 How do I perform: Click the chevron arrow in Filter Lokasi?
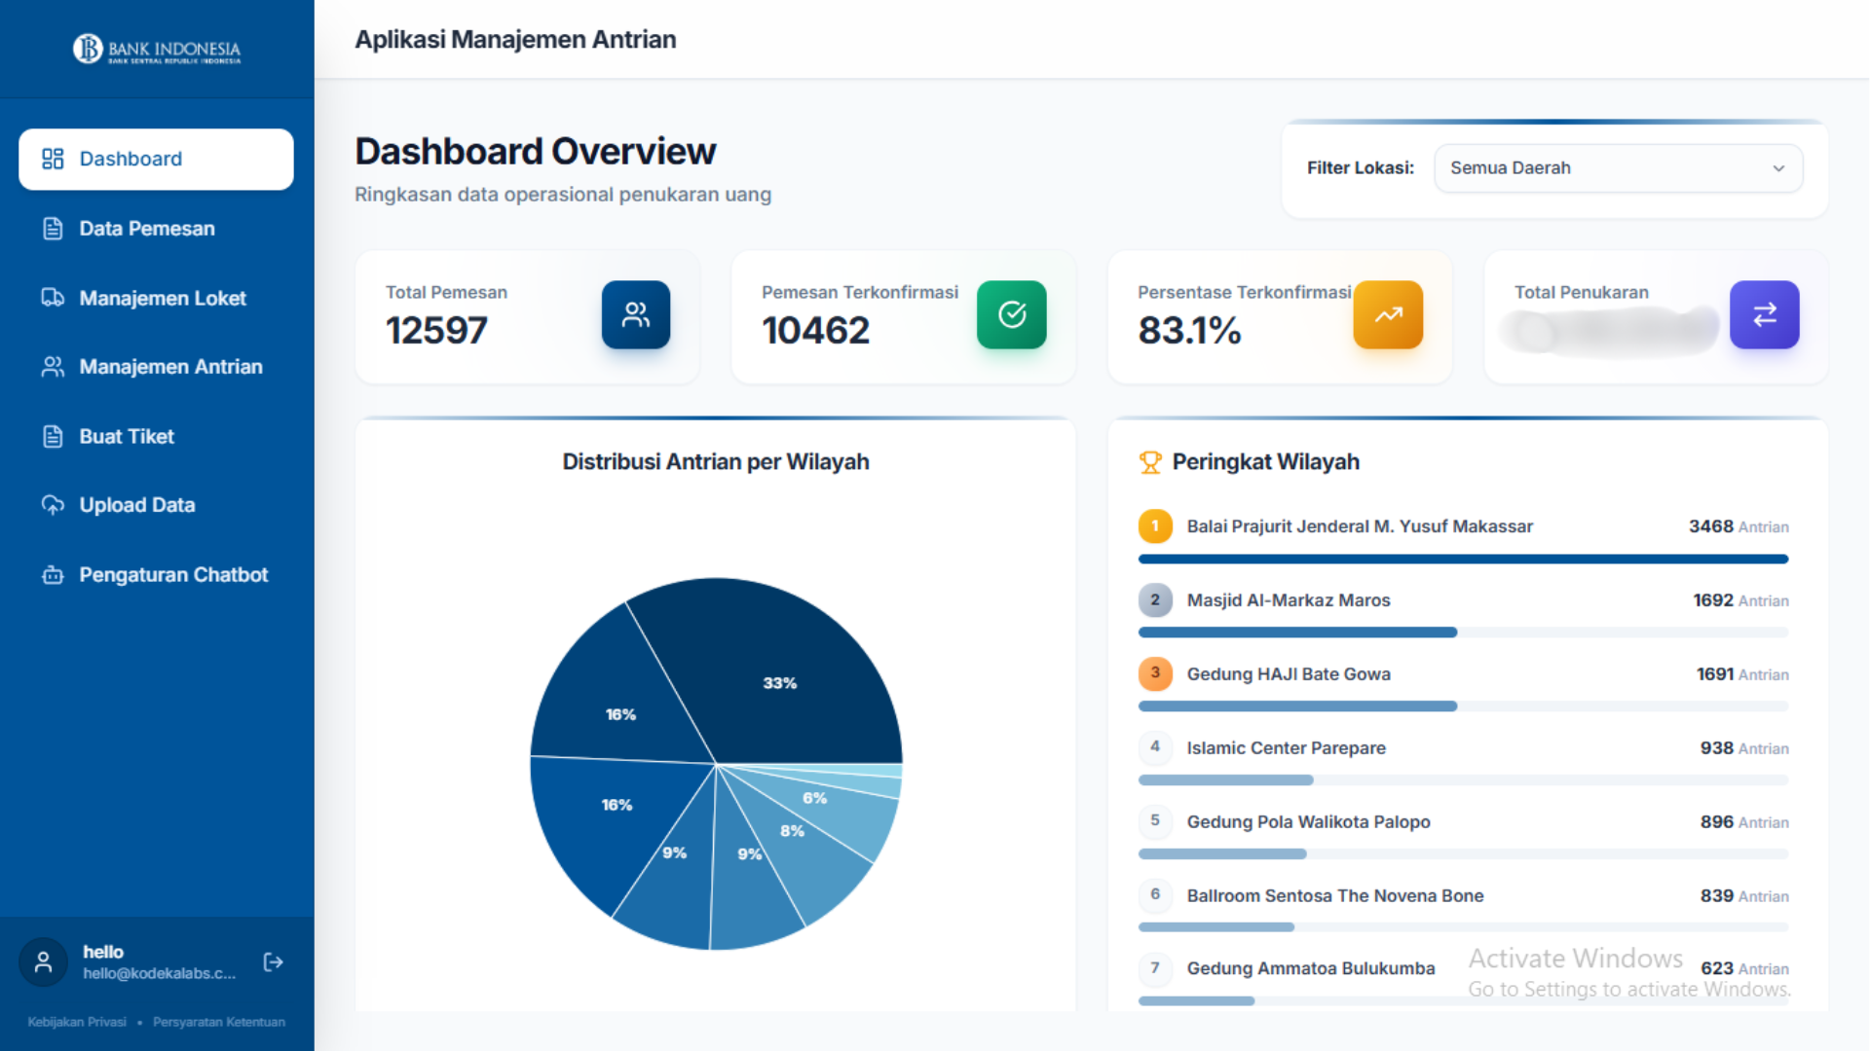tap(1778, 168)
